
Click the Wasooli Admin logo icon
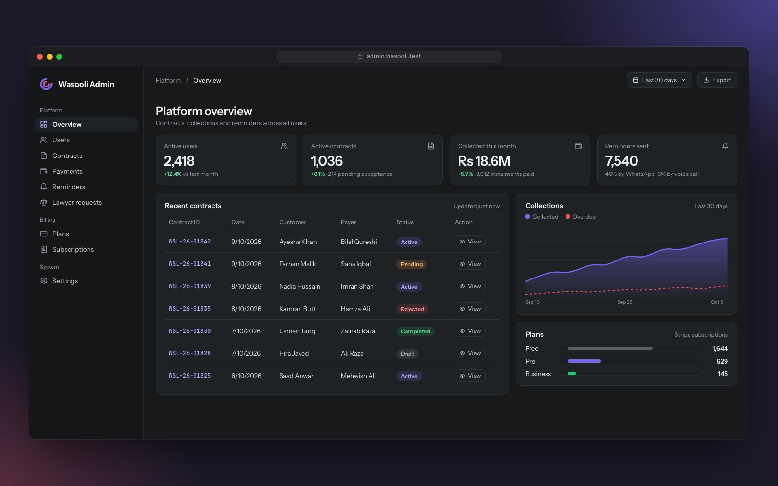click(46, 84)
